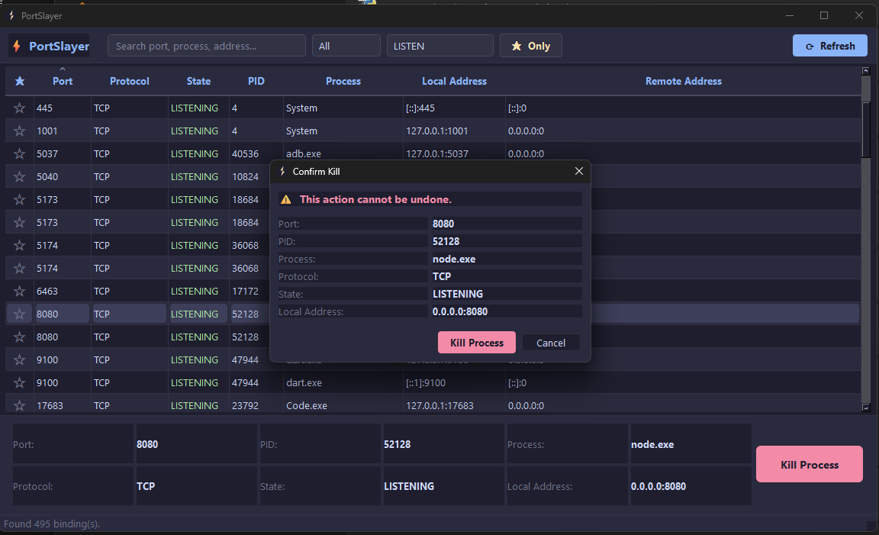
Task: Sort by the Protocol column
Action: [130, 82]
